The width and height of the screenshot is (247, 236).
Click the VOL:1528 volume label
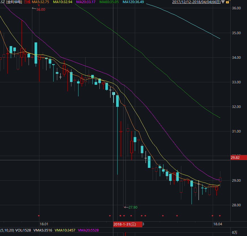(24, 230)
